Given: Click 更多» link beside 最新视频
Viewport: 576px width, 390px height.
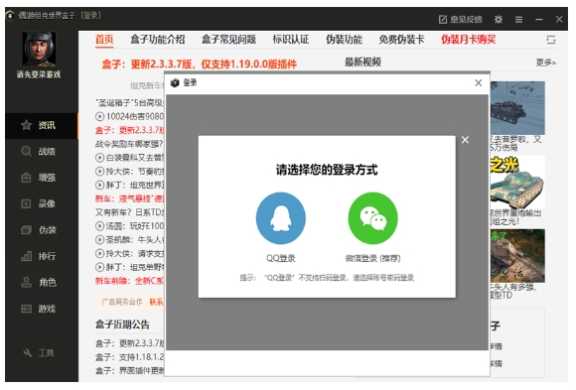Looking at the screenshot, I should [545, 63].
